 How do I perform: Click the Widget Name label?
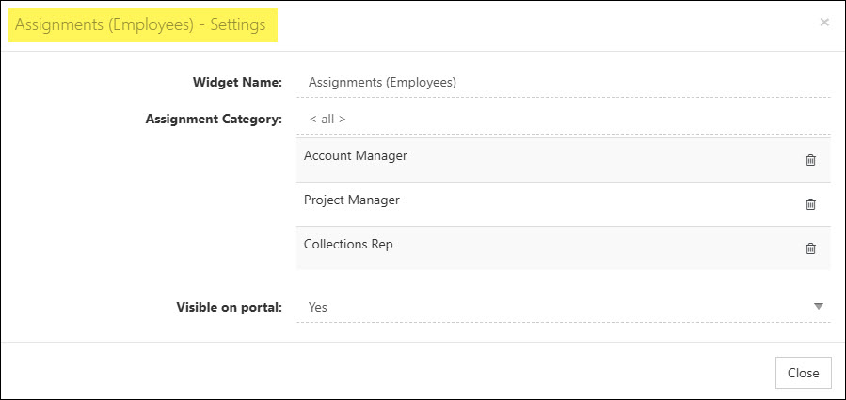[x=237, y=83]
